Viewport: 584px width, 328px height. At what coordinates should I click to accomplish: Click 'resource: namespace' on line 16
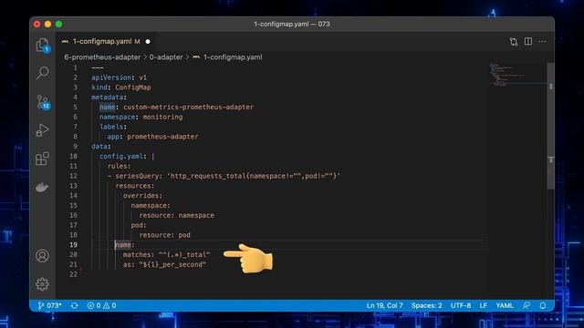176,215
